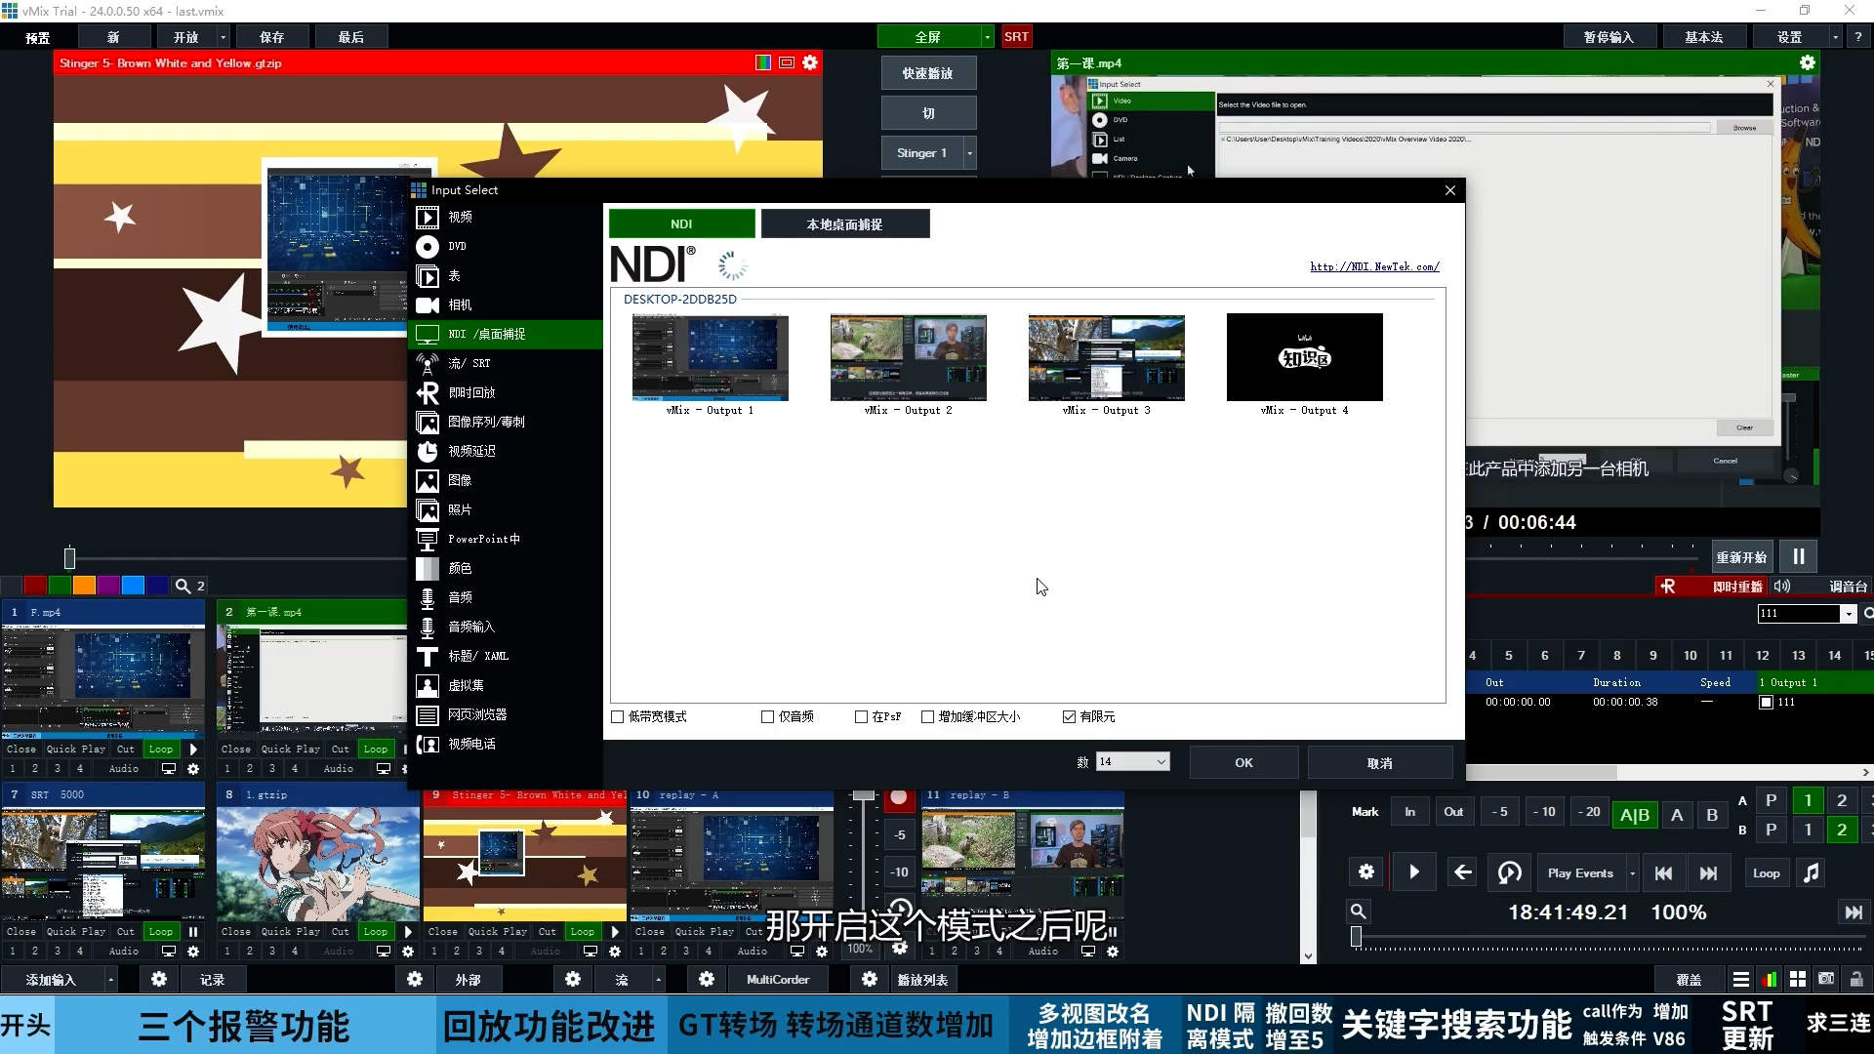Expand the Stinger 1 transition dropdown

tap(968, 152)
